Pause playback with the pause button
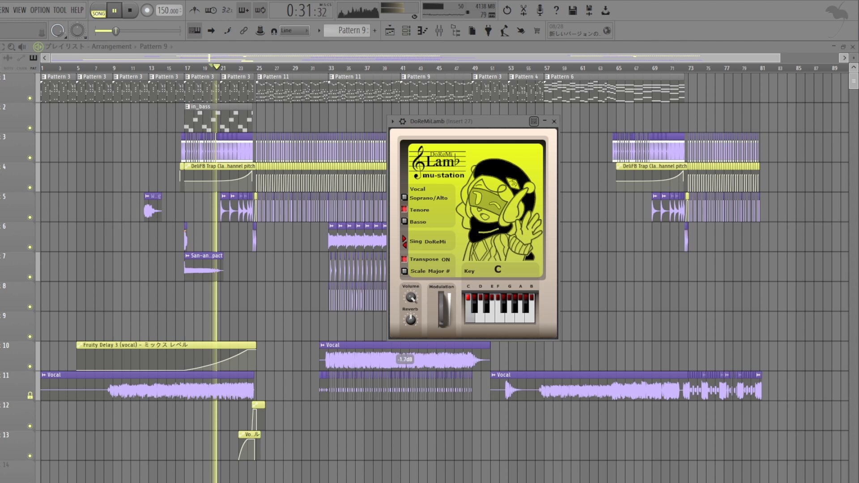 pyautogui.click(x=114, y=10)
